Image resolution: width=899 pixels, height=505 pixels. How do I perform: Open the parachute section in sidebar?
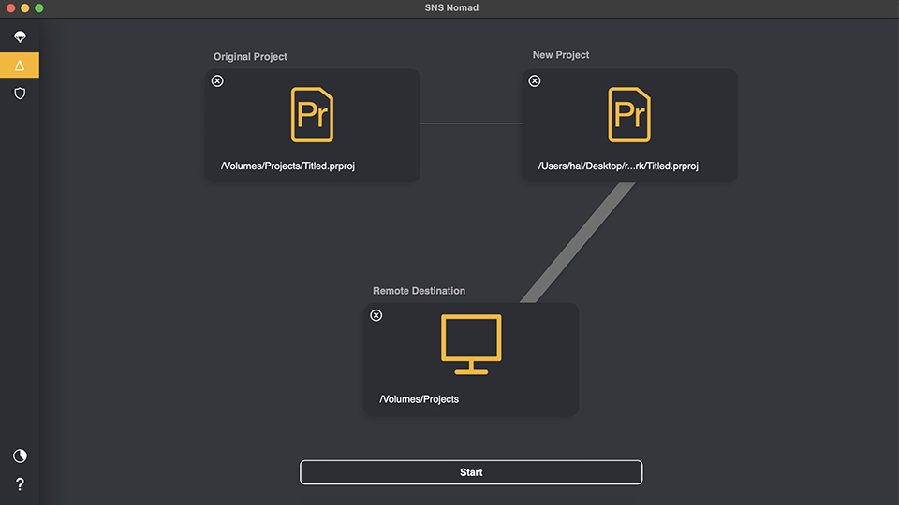click(x=20, y=37)
